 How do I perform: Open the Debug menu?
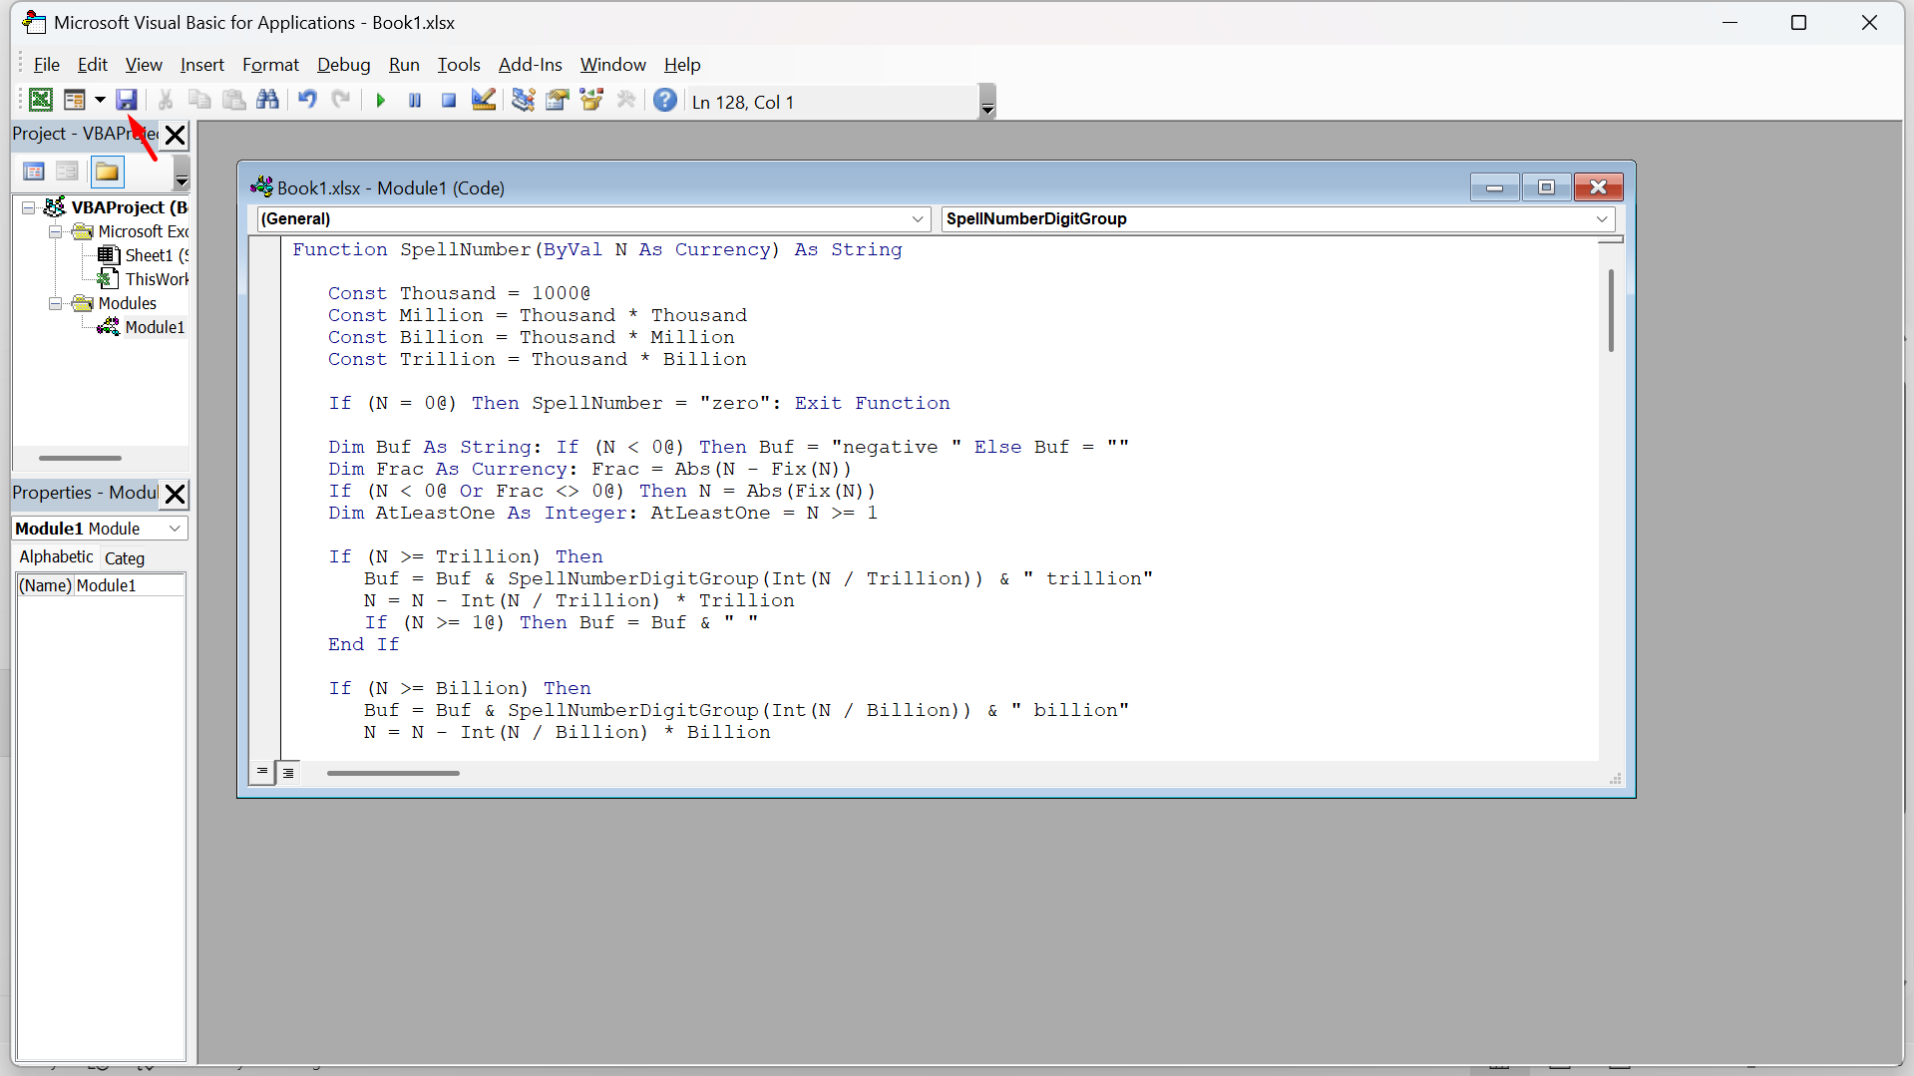click(x=343, y=64)
